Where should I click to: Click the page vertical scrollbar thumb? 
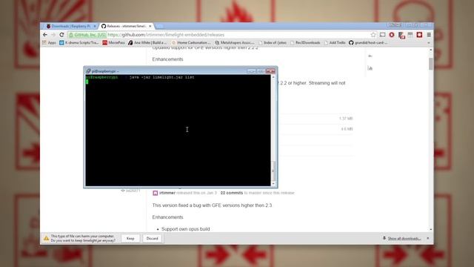point(430,64)
